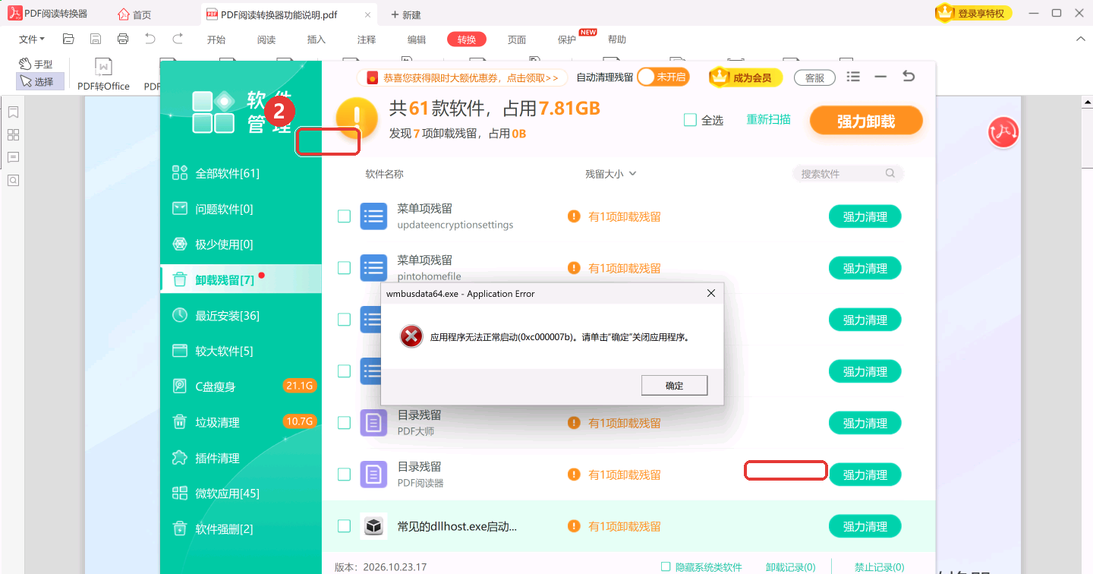The height and width of the screenshot is (574, 1093).
Task: Enable 隐藏系统类软件 checkbox
Action: (666, 566)
